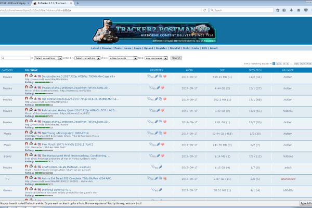Viewport: 312px width, 208px height.
Task: Open comments bubble icon for Despicable.Me.3
Action: point(149,76)
